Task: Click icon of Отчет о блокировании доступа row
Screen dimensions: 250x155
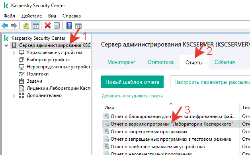Action: 106,116
